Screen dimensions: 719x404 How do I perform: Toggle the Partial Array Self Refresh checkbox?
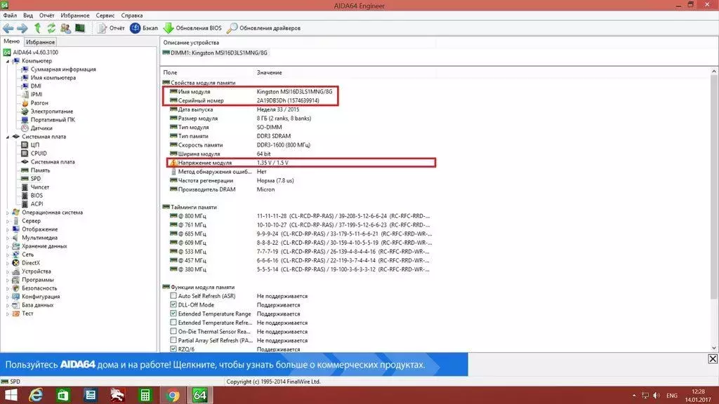[x=173, y=340]
